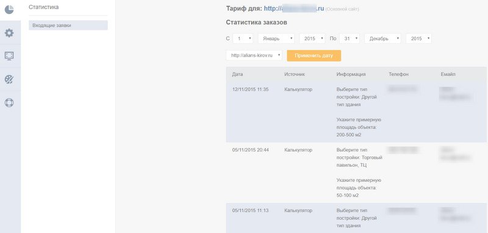The height and width of the screenshot is (233, 488).
Task: Click Калькулятор in the 05/11/2015 11:13 row
Action: pos(298,210)
